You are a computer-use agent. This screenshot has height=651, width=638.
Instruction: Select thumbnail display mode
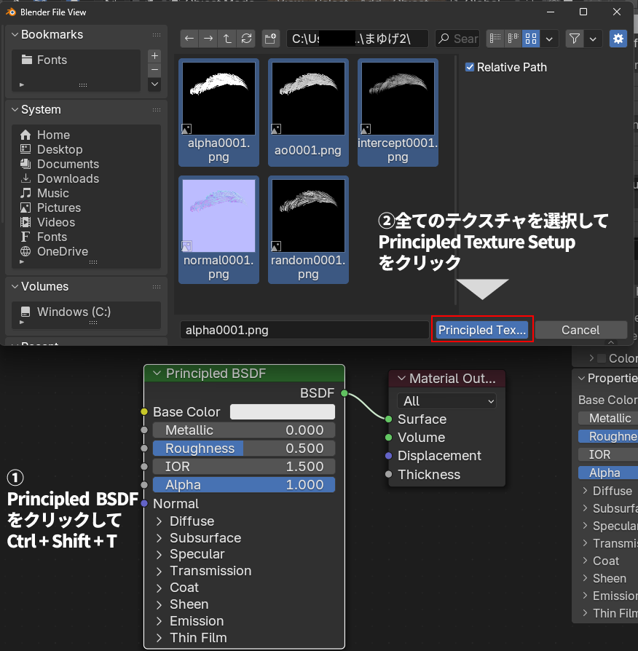click(531, 39)
